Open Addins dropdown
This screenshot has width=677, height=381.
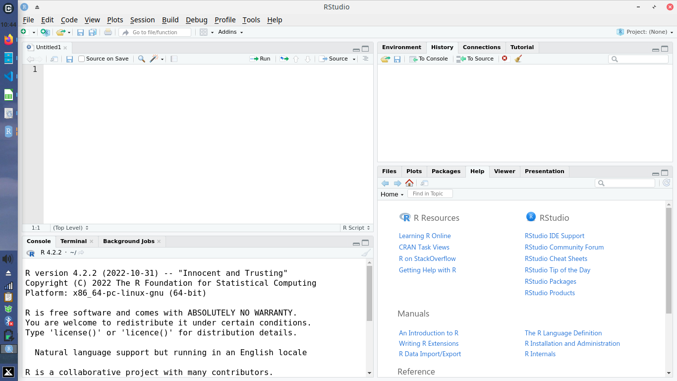[230, 32]
